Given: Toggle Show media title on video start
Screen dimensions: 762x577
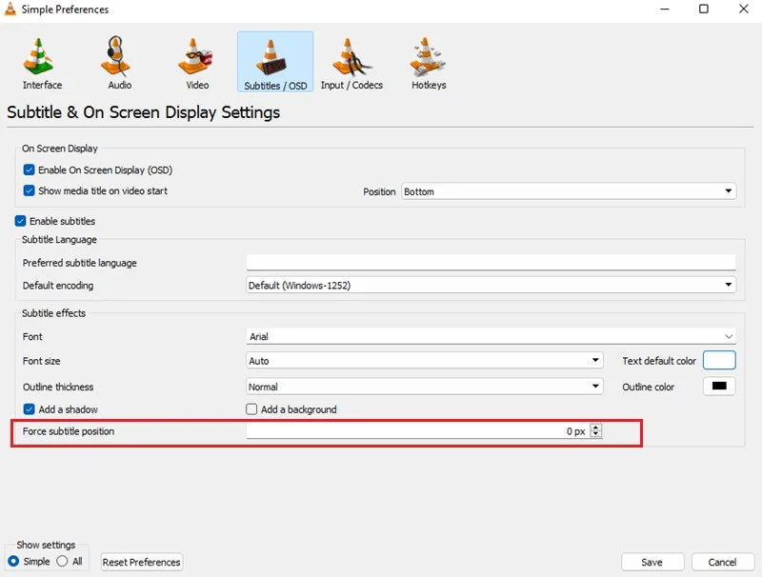Looking at the screenshot, I should pyautogui.click(x=30, y=190).
